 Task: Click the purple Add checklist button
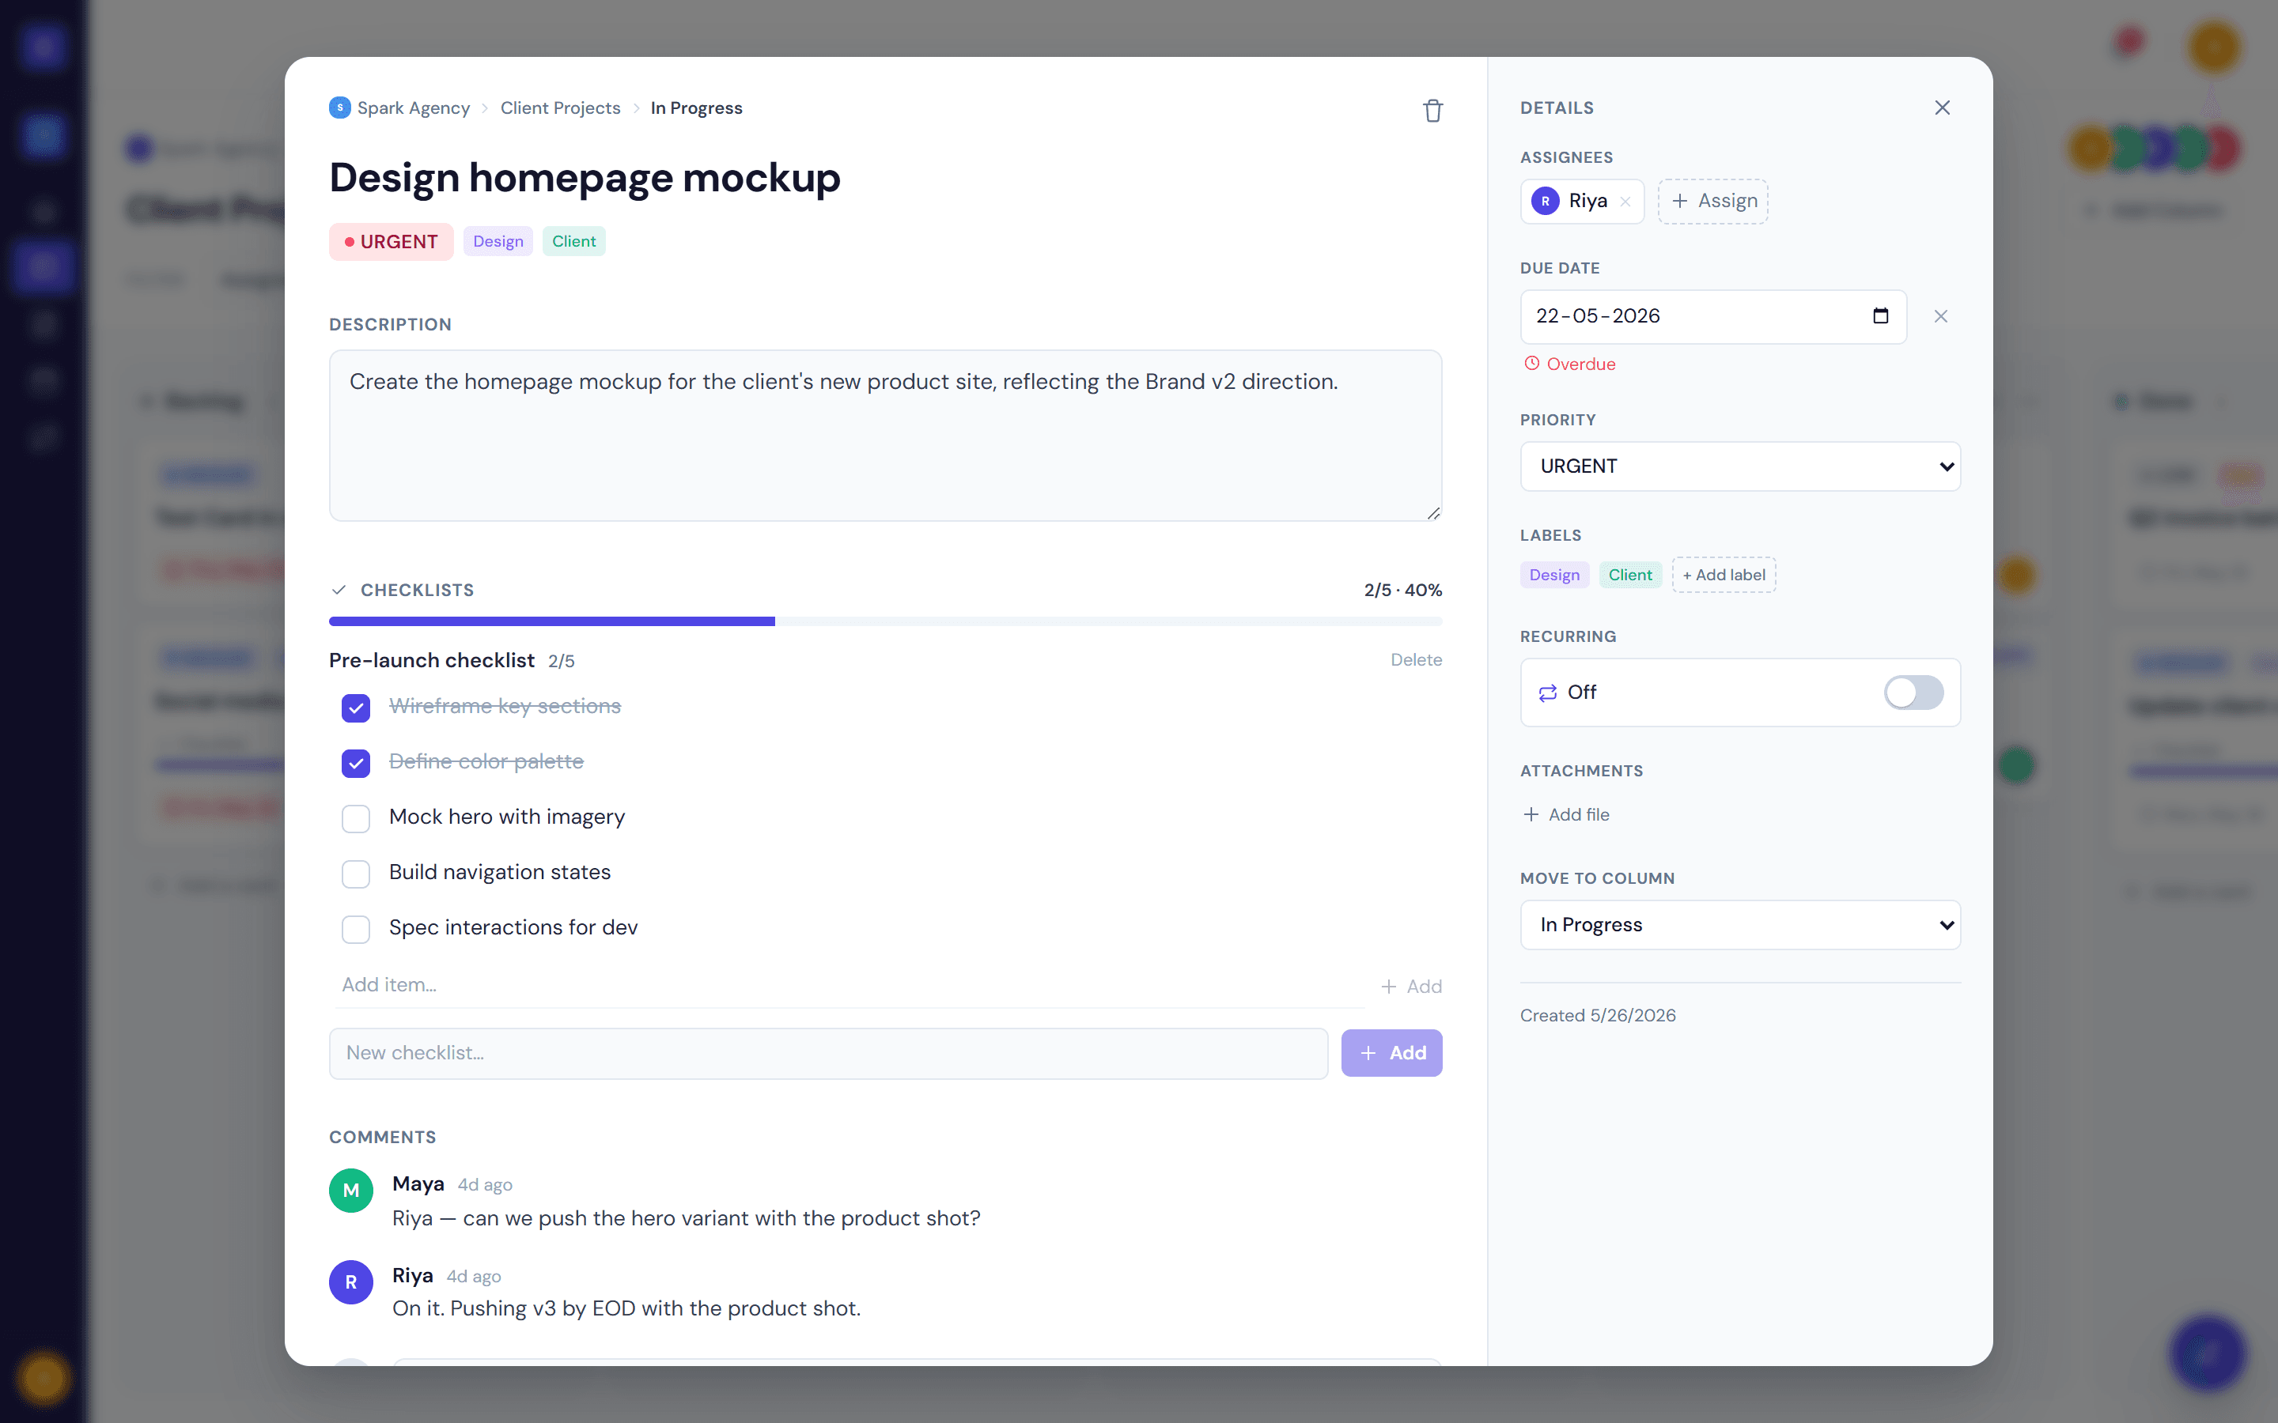point(1391,1052)
